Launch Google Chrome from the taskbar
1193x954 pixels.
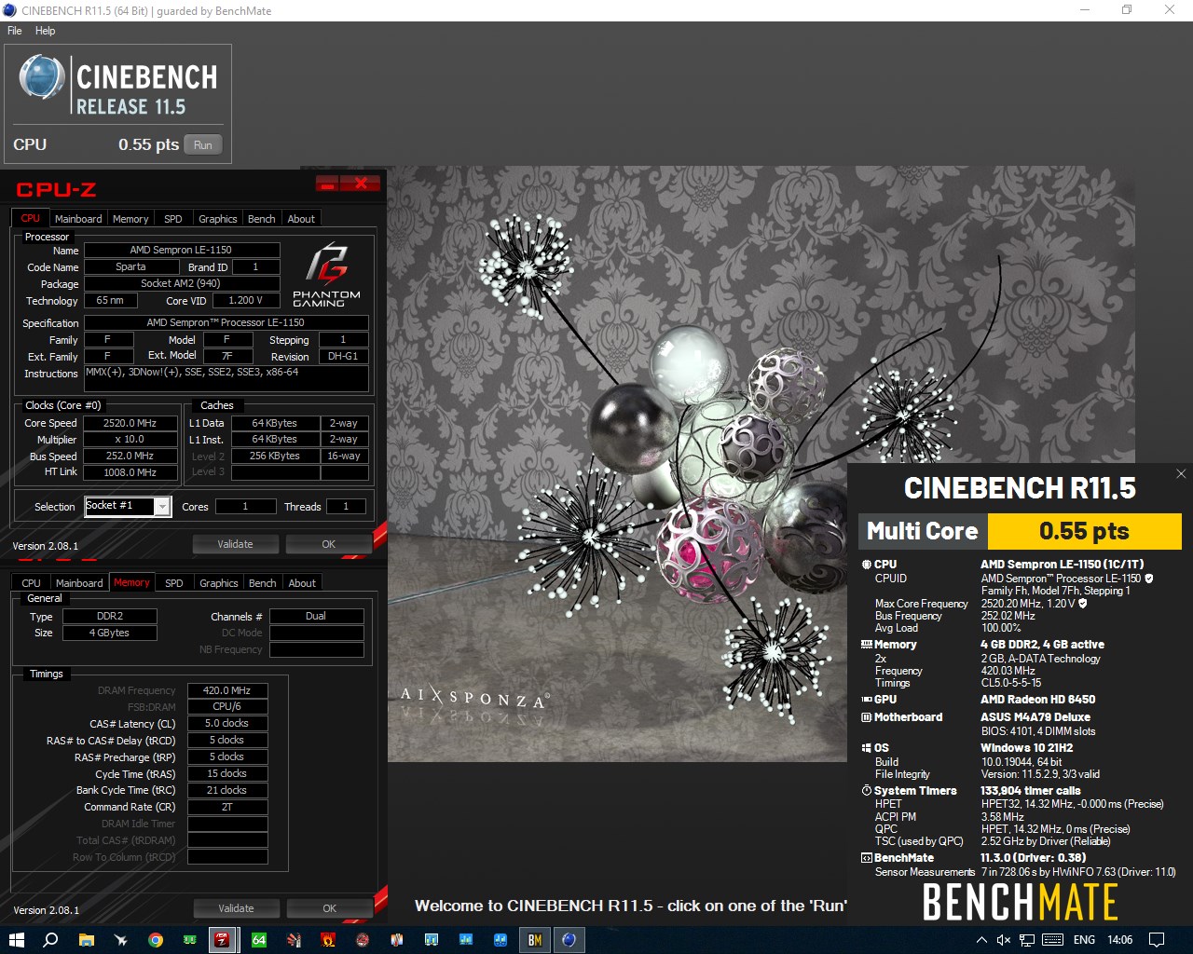point(156,940)
